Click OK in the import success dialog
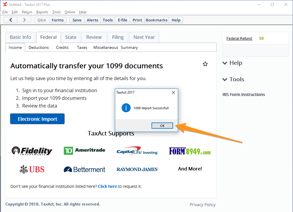 pyautogui.click(x=162, y=126)
